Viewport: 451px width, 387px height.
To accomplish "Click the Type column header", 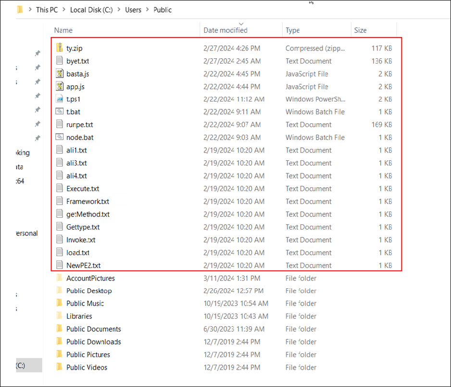I will pos(293,30).
